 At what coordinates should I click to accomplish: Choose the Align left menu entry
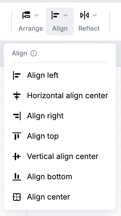click(x=60, y=75)
